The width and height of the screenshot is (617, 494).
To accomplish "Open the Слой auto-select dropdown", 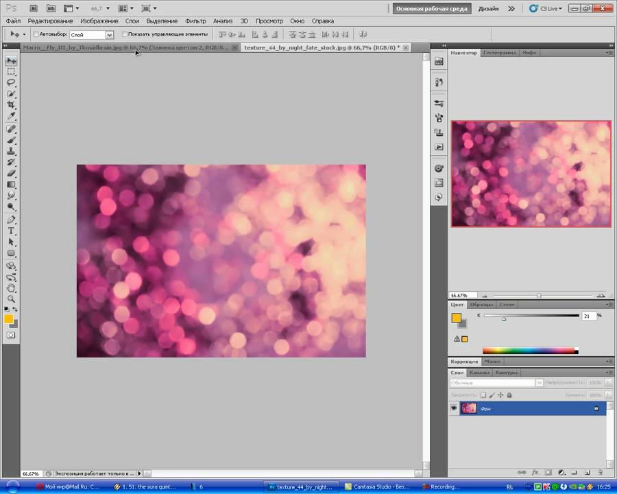I will coord(109,34).
